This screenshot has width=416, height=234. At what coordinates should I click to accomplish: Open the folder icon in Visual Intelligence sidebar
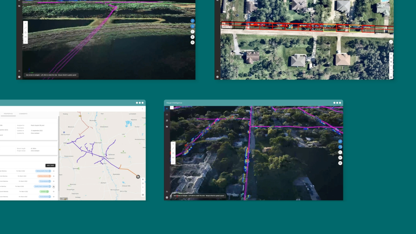(x=167, y=127)
